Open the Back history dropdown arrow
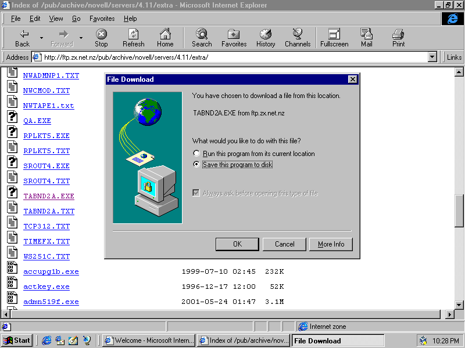The height and width of the screenshot is (348, 465). tap(41, 38)
